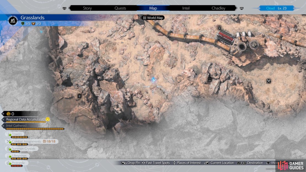Screen dimensions: 306x172
Task: Select the Summon Crystals intel label
Action: (24, 149)
